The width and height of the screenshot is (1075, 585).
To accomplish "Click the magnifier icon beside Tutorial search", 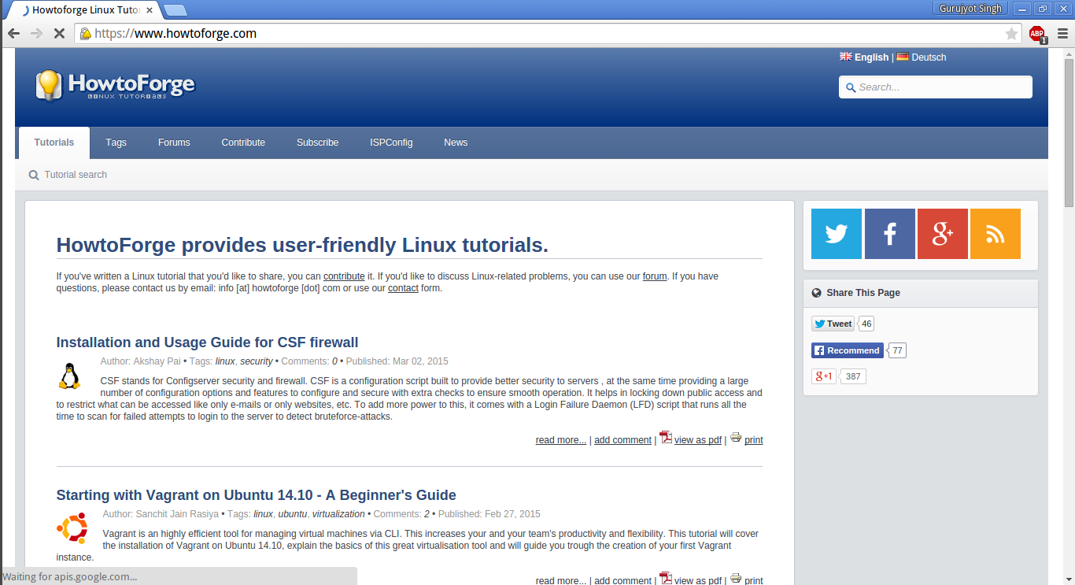I will click(34, 175).
